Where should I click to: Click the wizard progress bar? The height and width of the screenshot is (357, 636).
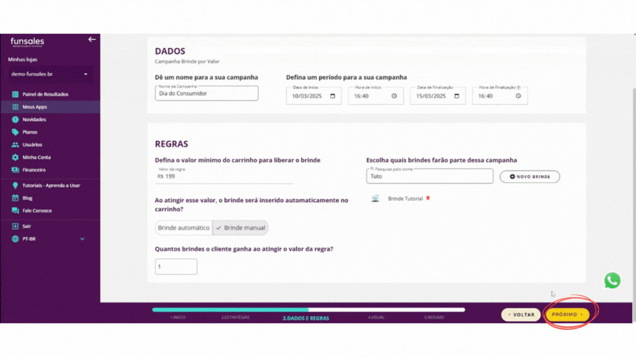309,310
